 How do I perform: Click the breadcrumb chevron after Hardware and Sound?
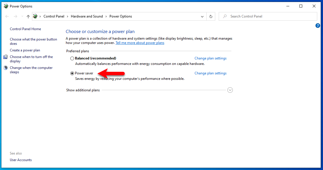tap(106, 16)
